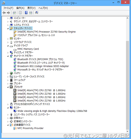
Task: Expand the コンピューター node
Action: click(x=8, y=18)
